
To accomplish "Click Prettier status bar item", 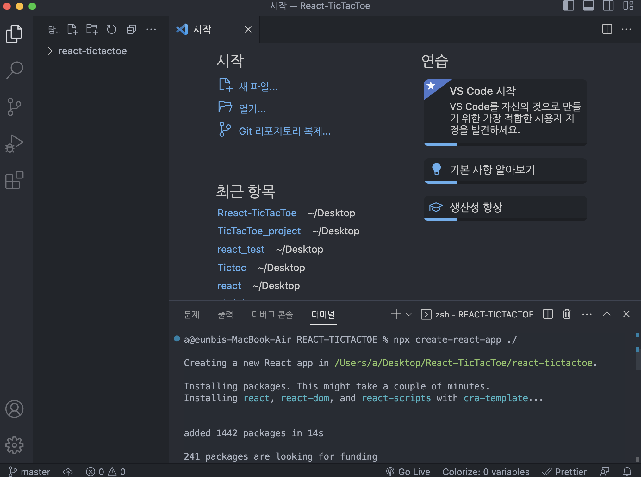I will (x=564, y=472).
